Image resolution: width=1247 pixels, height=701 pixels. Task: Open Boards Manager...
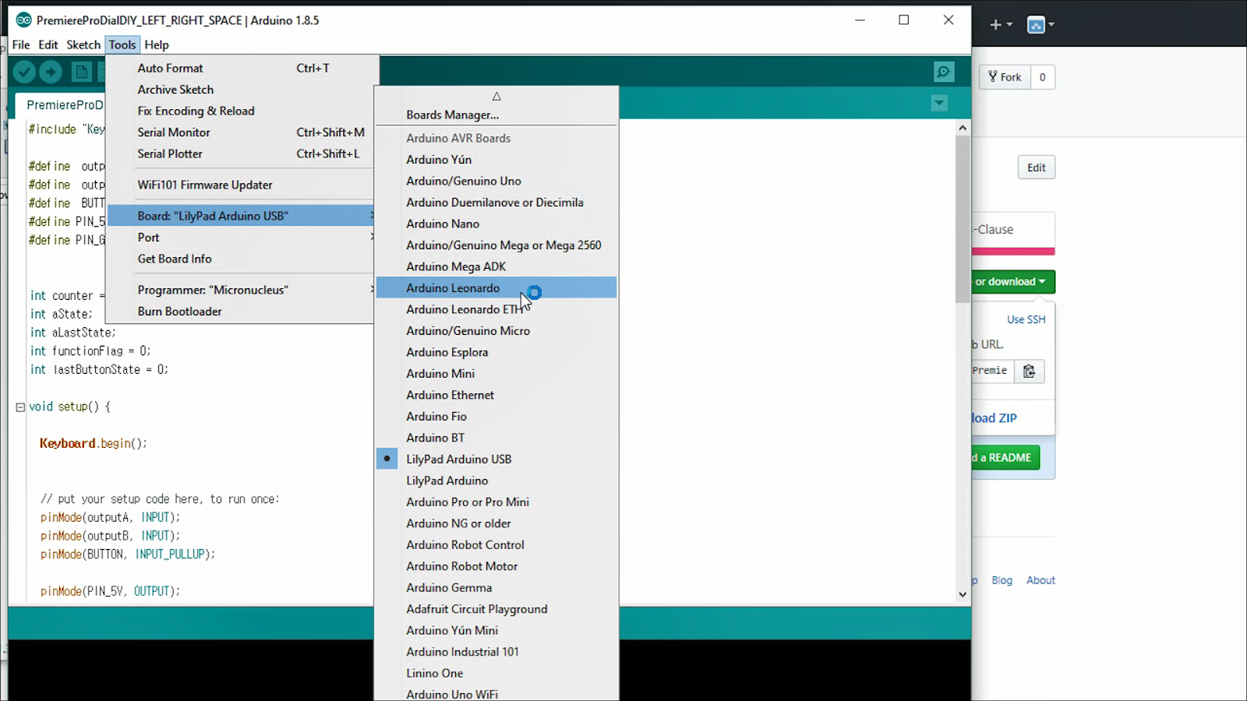point(496,114)
